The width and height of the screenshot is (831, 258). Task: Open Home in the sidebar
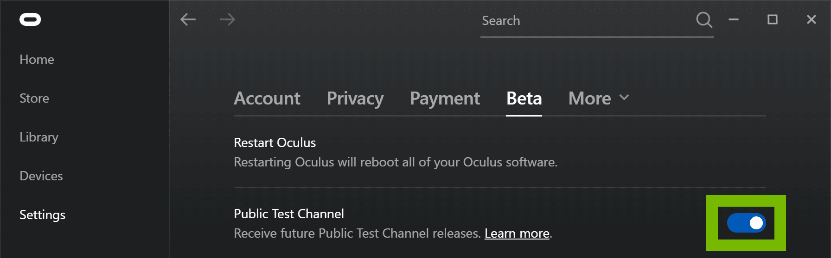pos(37,60)
